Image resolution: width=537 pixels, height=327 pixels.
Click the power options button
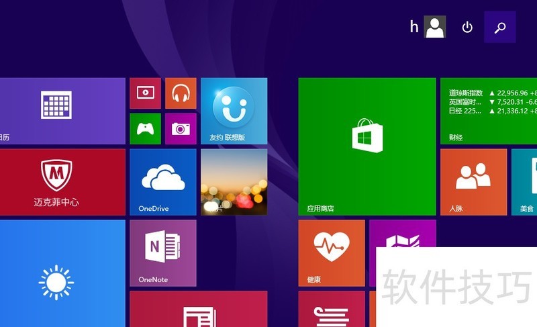click(467, 27)
